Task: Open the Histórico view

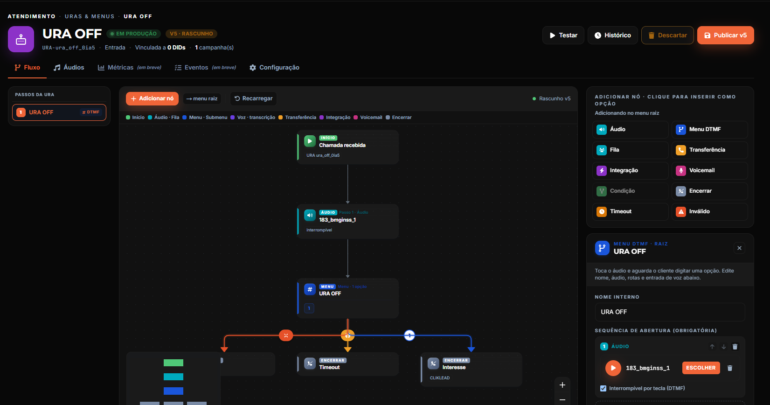Action: coord(613,35)
